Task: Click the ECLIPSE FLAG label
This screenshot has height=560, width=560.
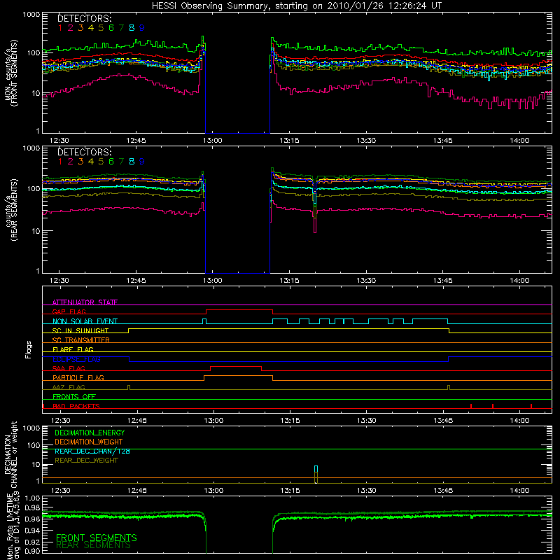Action: point(77,359)
